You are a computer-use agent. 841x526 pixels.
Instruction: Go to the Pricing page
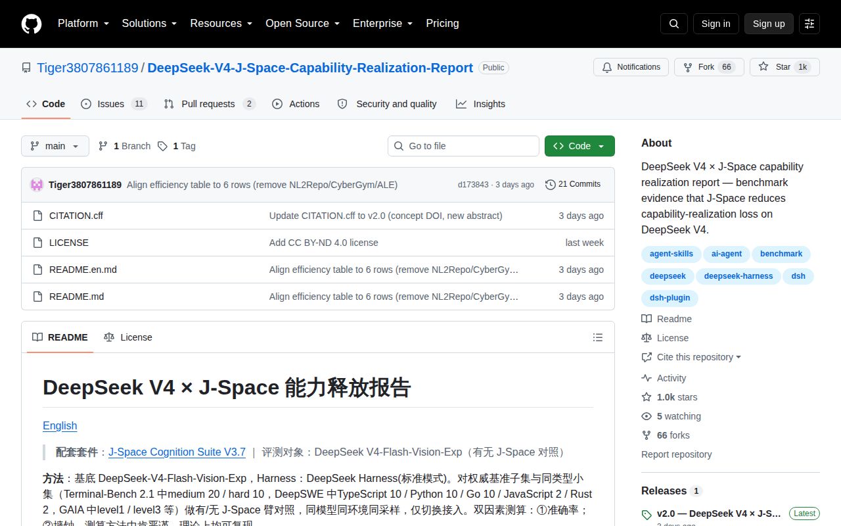(x=442, y=24)
